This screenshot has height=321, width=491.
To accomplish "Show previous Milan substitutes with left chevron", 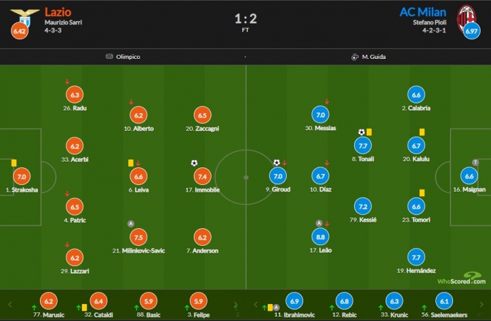I will pos(255,305).
